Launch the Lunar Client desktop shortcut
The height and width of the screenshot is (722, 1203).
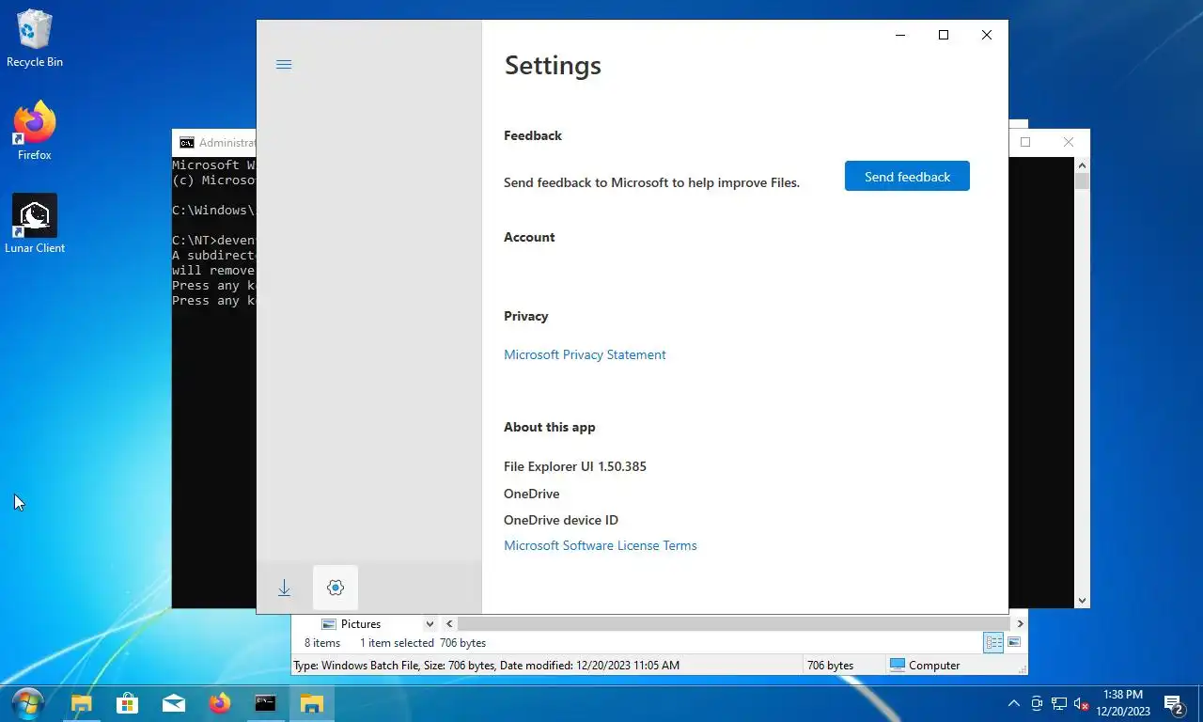[x=35, y=224]
